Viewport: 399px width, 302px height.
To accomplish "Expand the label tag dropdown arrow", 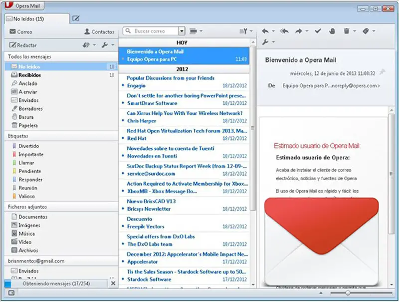I will coord(374,31).
